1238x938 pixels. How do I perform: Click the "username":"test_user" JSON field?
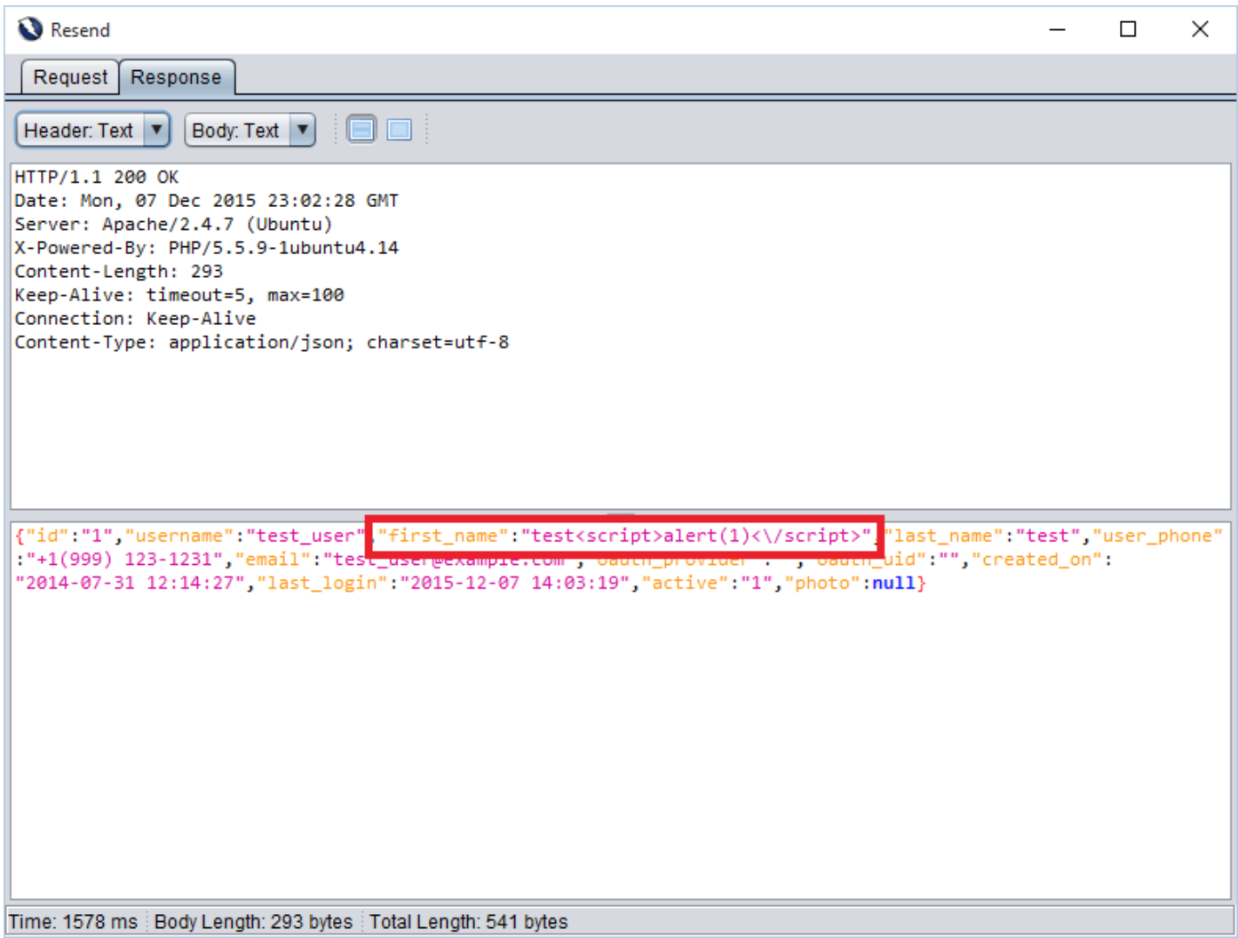tap(244, 536)
